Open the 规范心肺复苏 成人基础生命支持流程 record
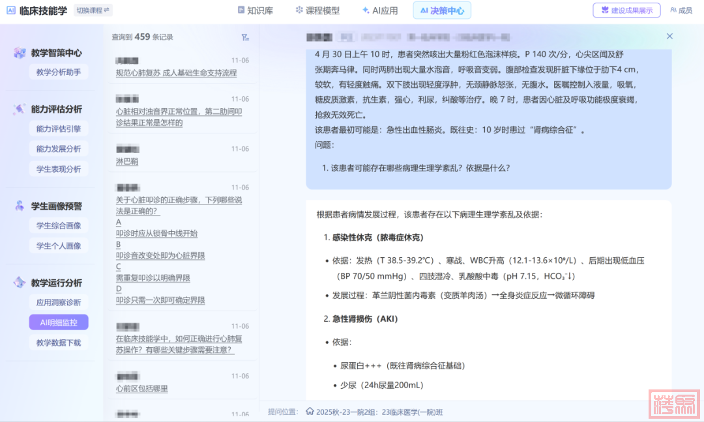The image size is (704, 422). 176,73
